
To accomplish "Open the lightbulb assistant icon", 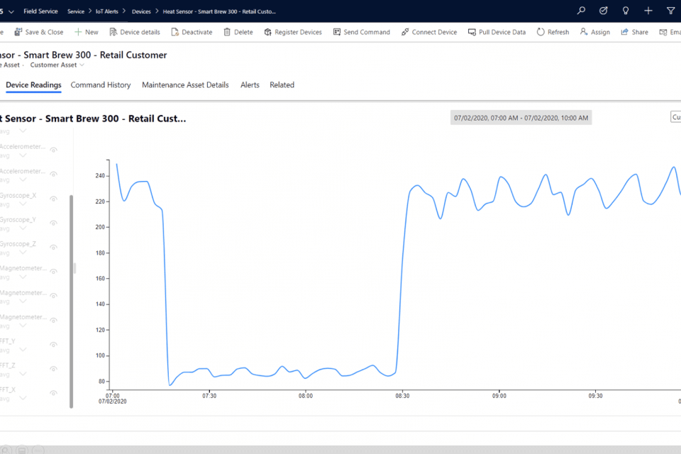I will pyautogui.click(x=625, y=11).
